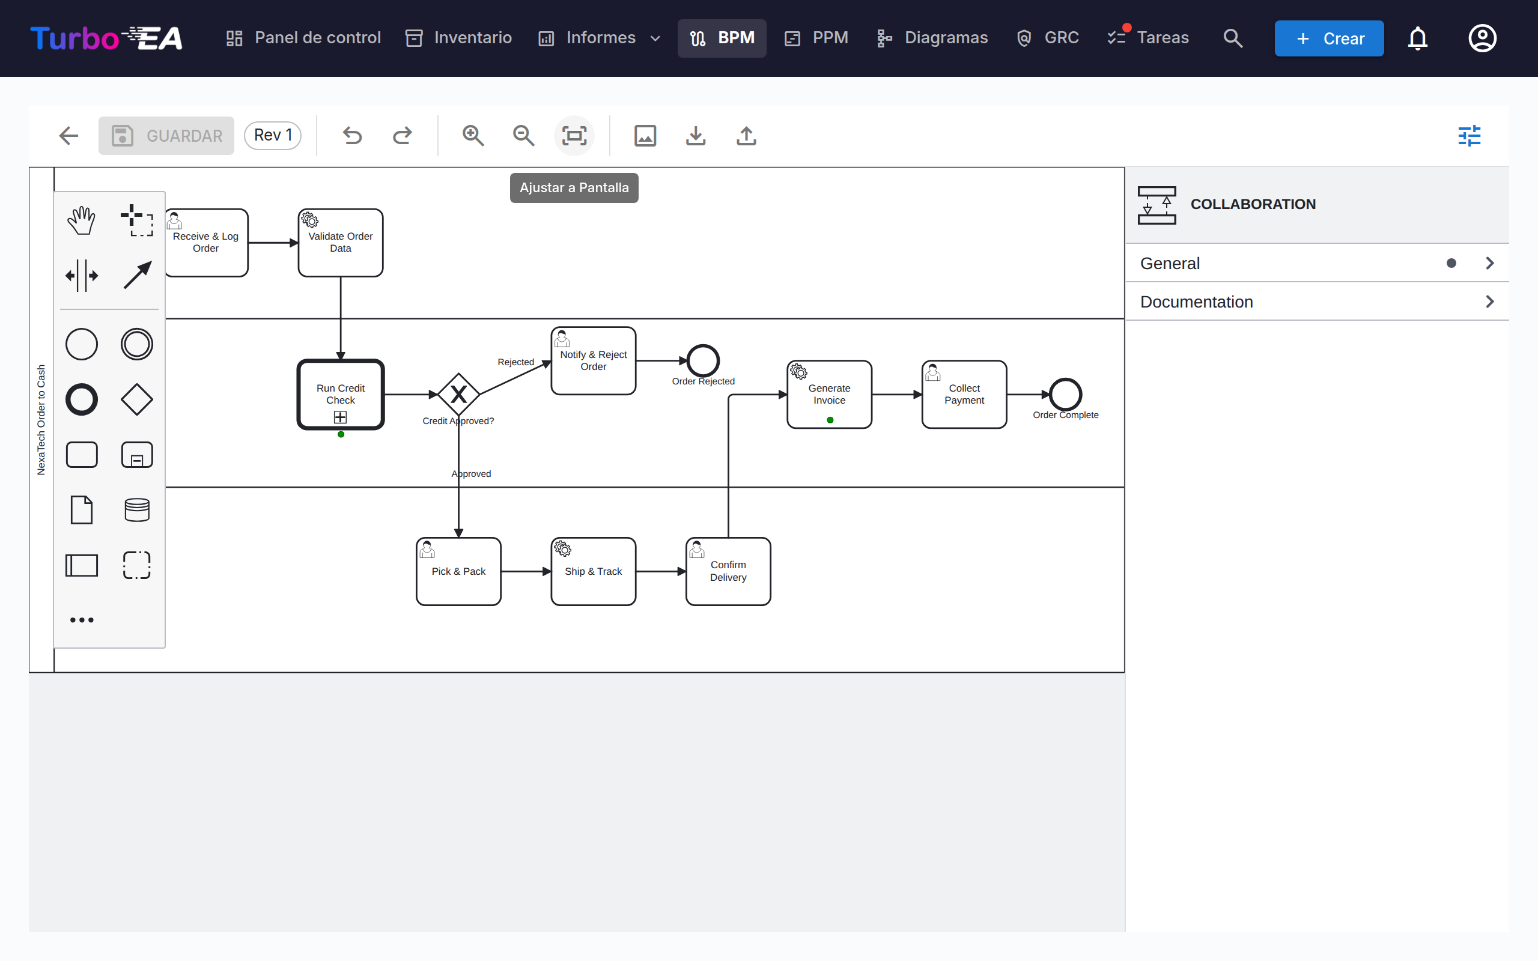Upload a diagram file
This screenshot has width=1538, height=961.
pos(746,135)
